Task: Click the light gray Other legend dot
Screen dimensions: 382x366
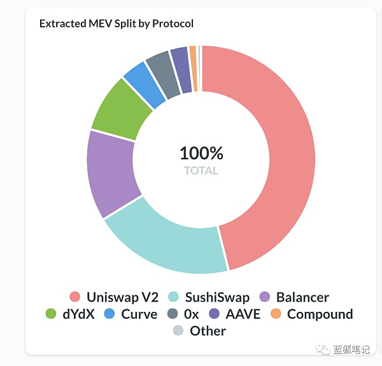Action: [x=178, y=330]
